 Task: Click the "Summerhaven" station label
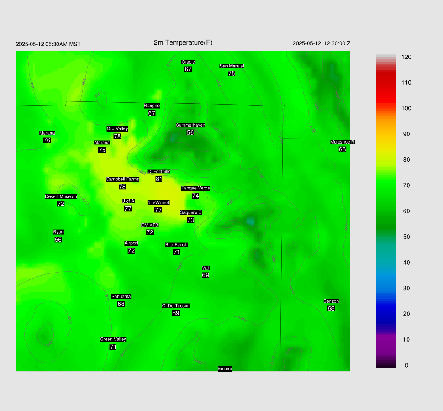click(190, 125)
